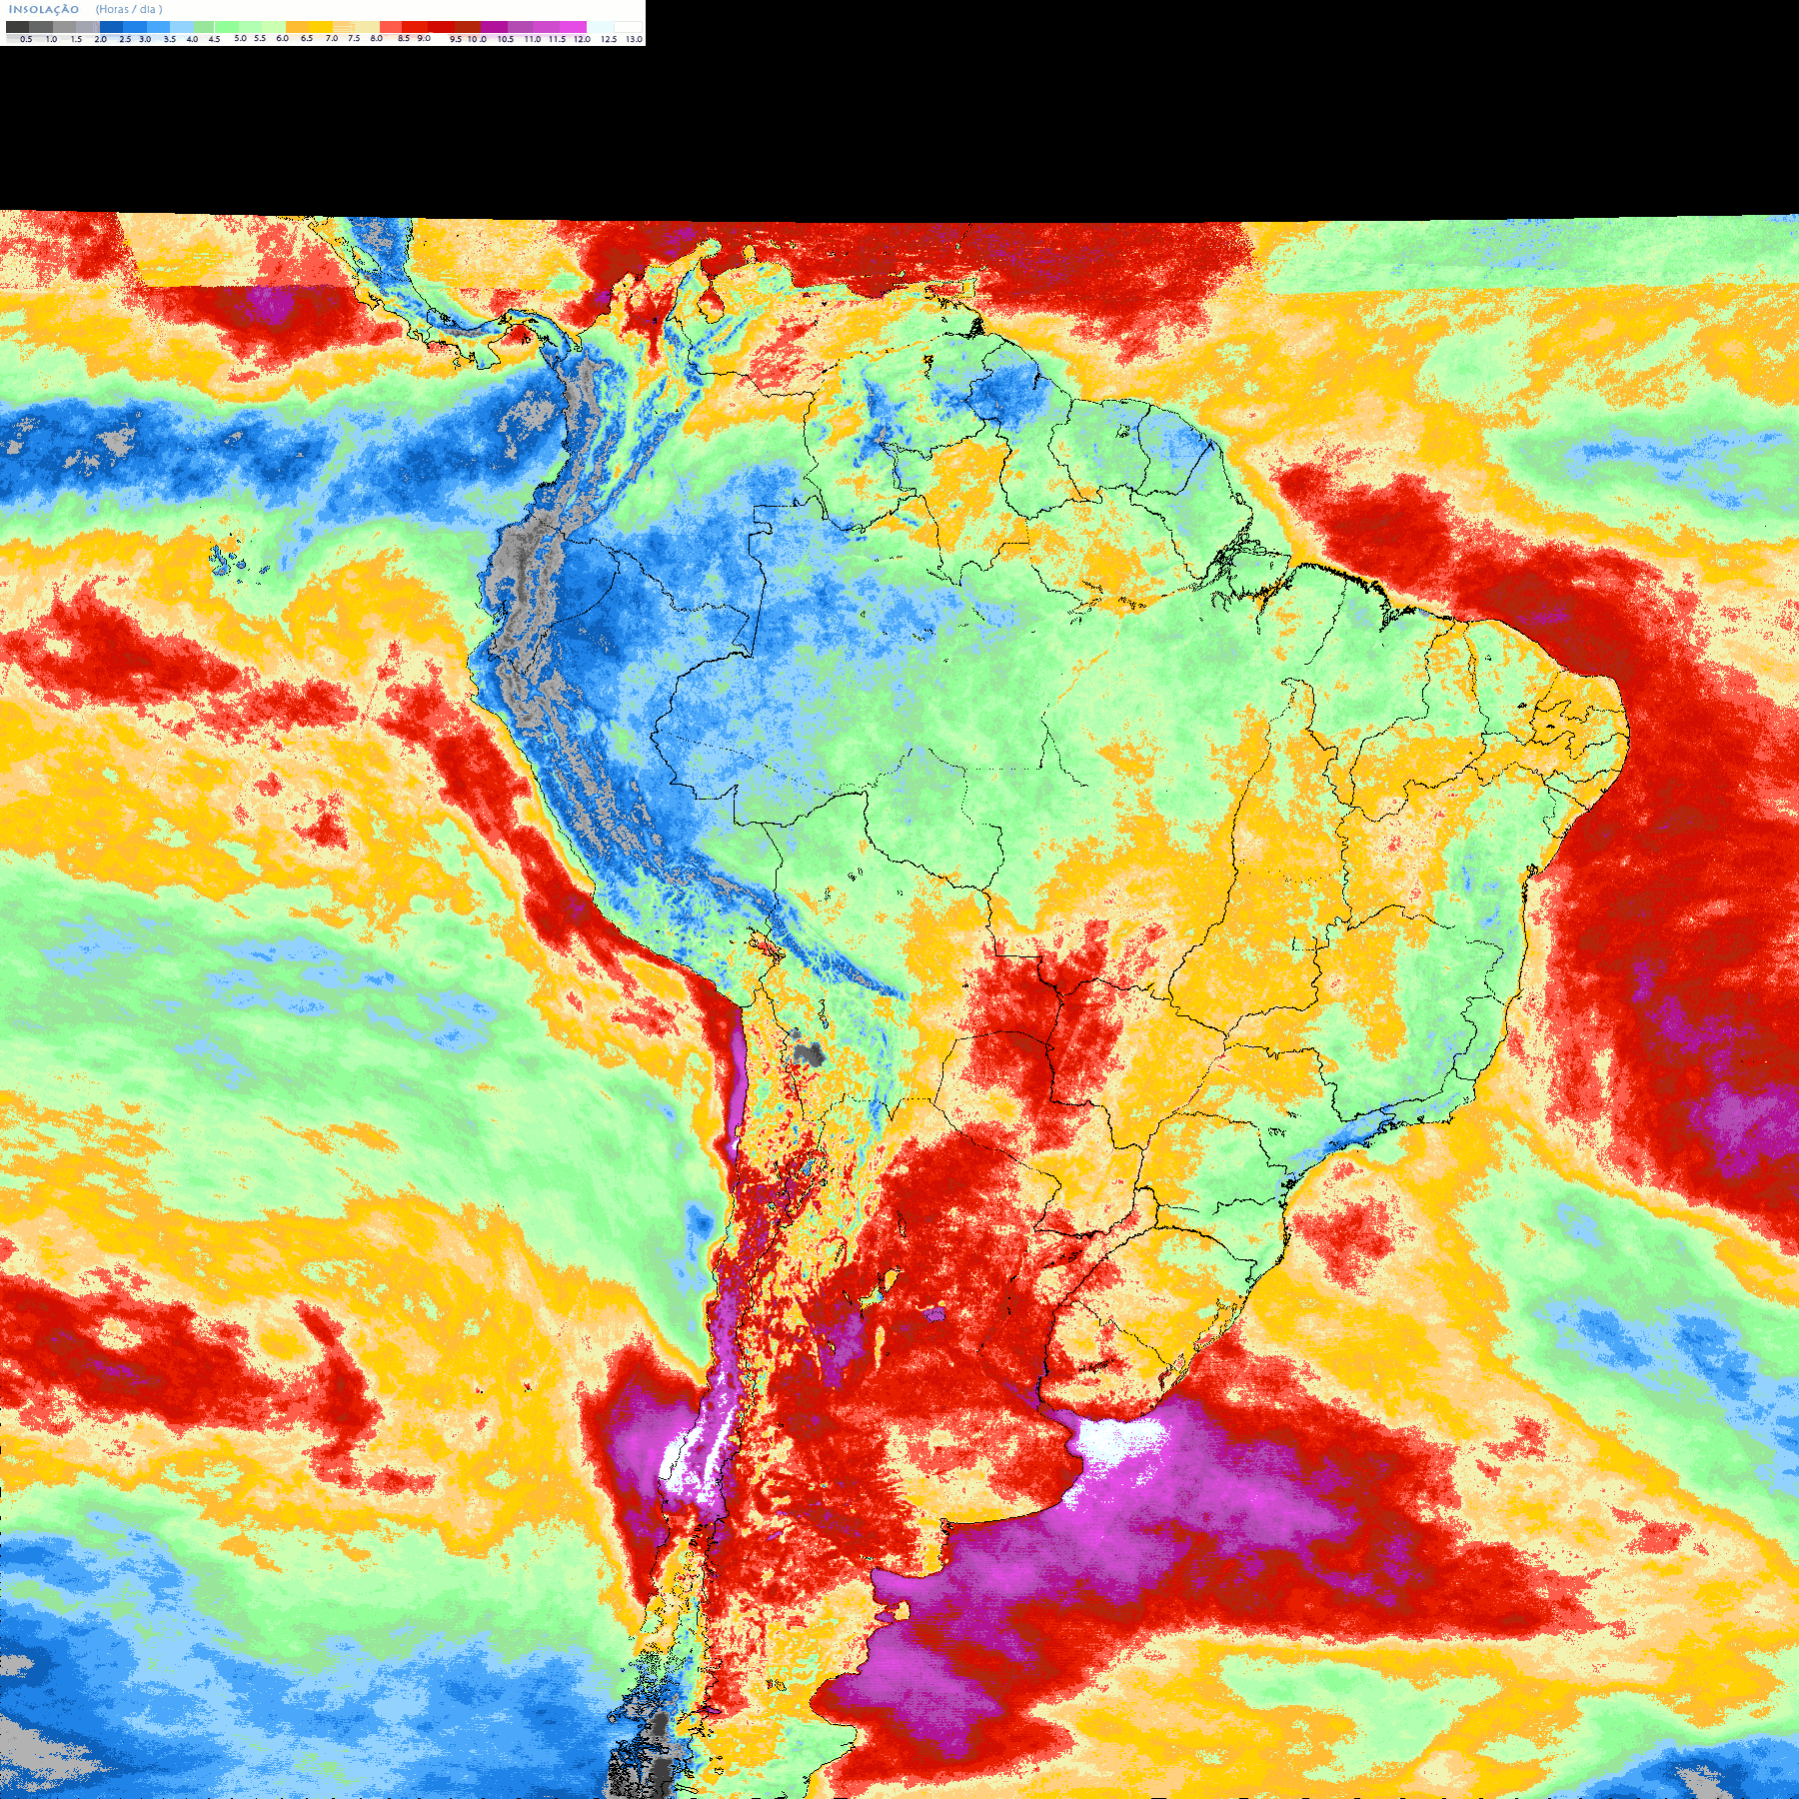The width and height of the screenshot is (1799, 1799).
Task: Pick the pale blue swatch between 3.5 and 4.0
Action: 182,27
